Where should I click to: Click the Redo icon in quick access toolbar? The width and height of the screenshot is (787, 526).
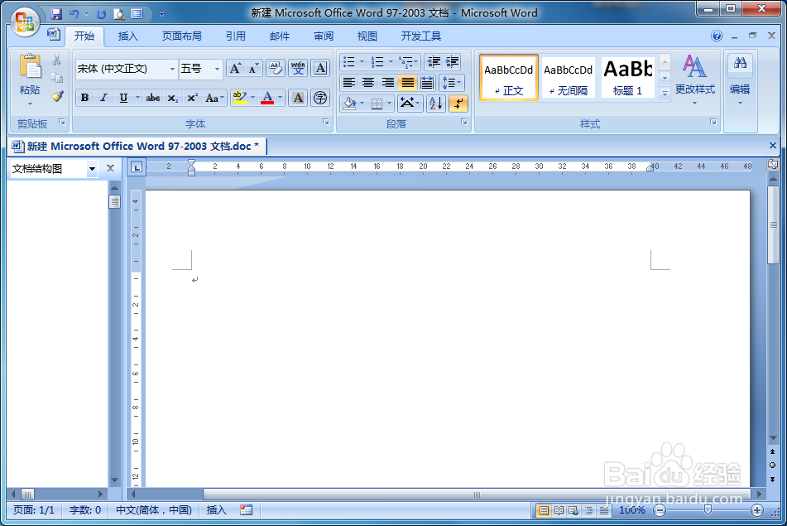point(102,13)
